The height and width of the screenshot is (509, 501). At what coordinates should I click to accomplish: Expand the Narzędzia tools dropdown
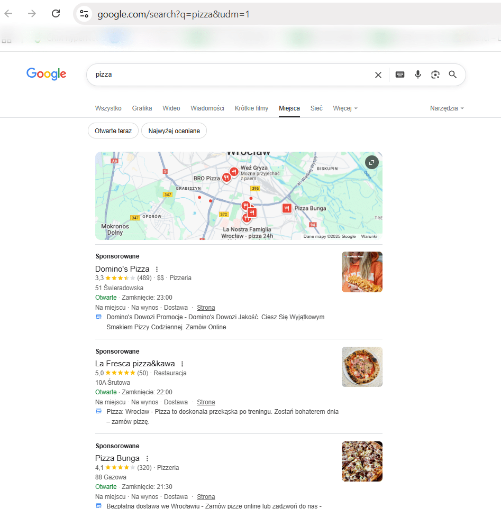tap(447, 108)
